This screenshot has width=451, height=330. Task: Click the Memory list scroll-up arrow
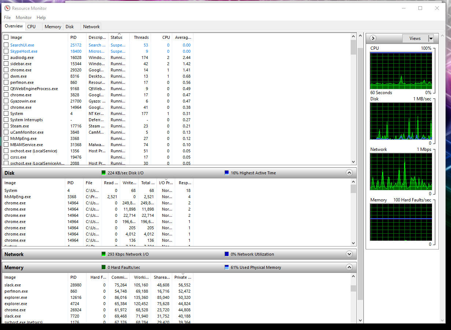tap(354, 276)
